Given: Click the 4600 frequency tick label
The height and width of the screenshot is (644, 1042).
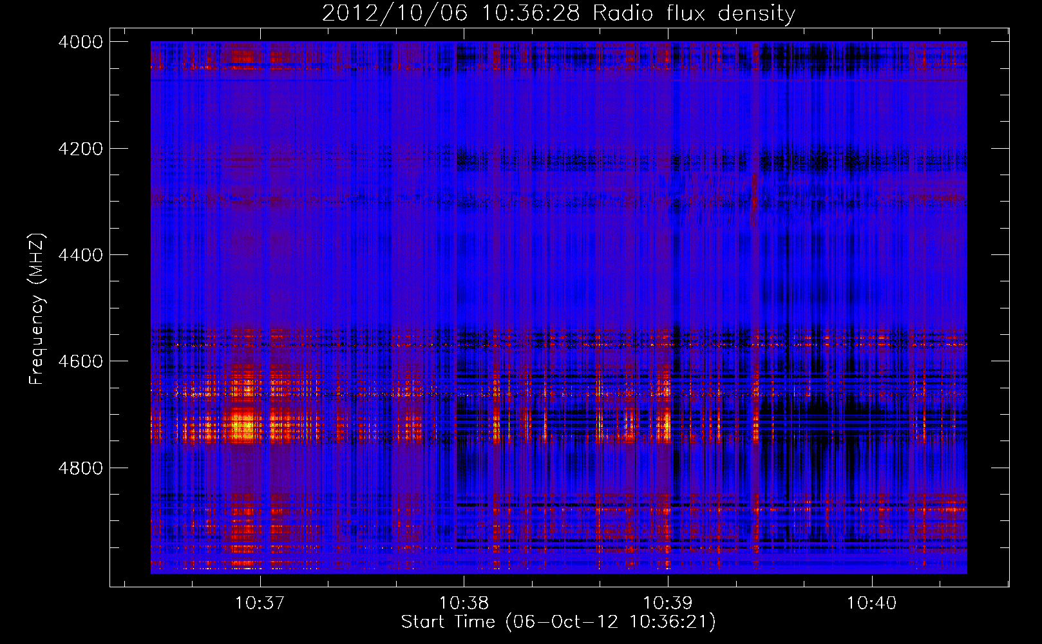Looking at the screenshot, I should click(81, 361).
